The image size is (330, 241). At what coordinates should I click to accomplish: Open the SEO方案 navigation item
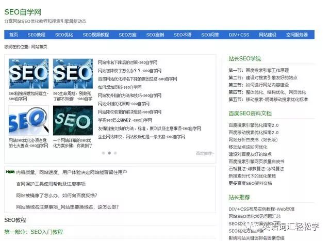tap(127, 35)
